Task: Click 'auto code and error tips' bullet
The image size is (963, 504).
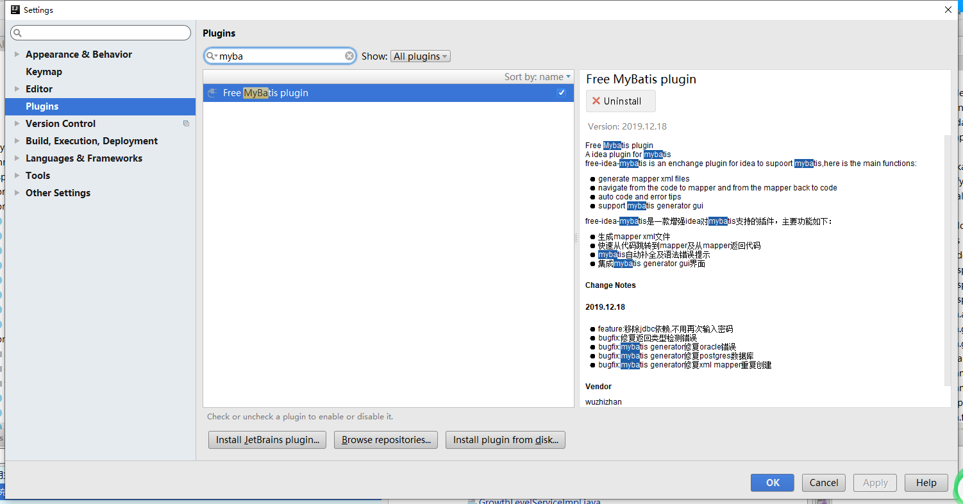Action: point(640,197)
